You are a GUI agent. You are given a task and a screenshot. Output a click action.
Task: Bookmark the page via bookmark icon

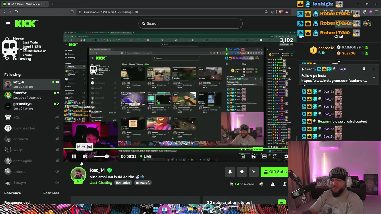(72, 12)
